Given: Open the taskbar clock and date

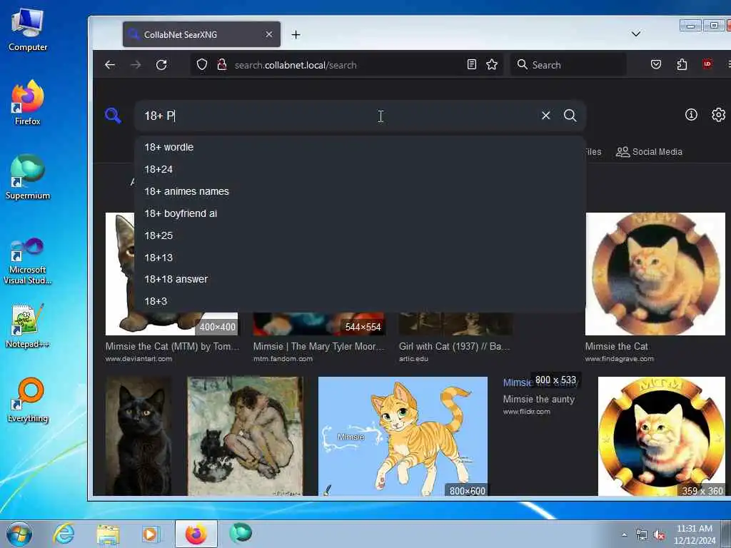Looking at the screenshot, I should pyautogui.click(x=695, y=534).
